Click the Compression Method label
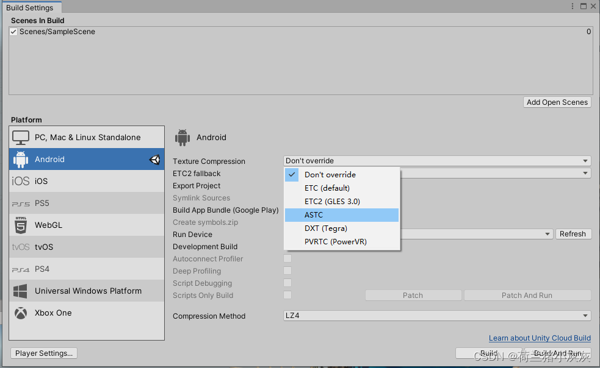 209,316
